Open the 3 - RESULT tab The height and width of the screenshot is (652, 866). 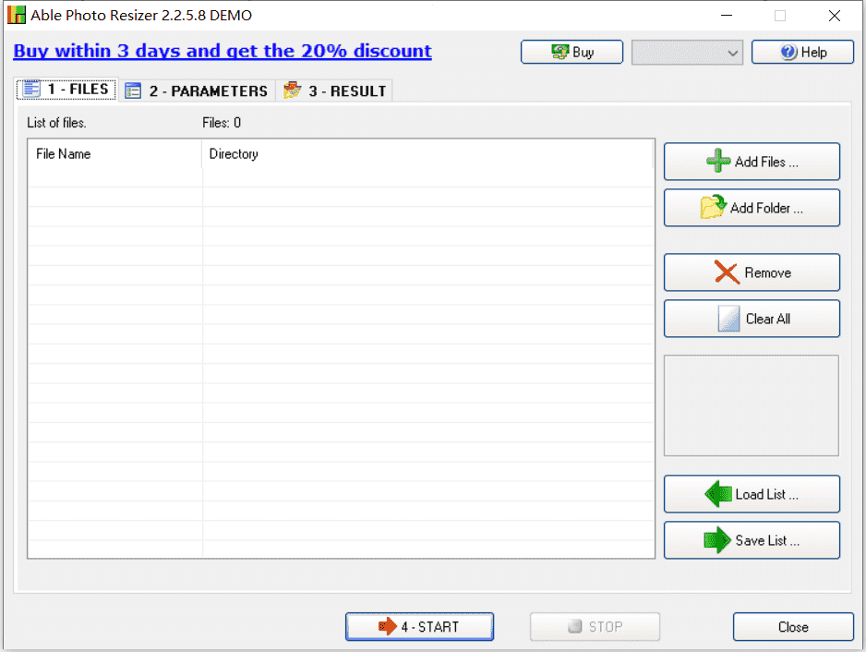tap(335, 91)
